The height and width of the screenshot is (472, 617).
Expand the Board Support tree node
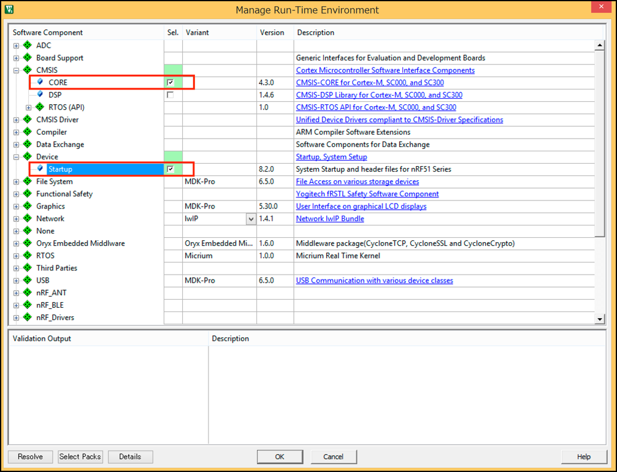pos(16,58)
